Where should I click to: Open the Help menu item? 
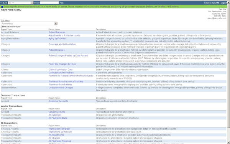point(62,3)
